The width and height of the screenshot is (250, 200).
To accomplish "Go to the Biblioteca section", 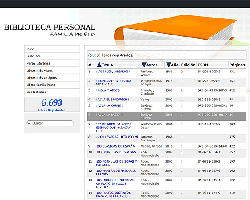I will [x=52, y=56].
